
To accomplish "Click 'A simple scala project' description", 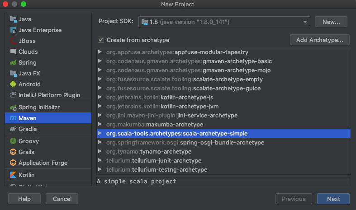I will coord(137,182).
